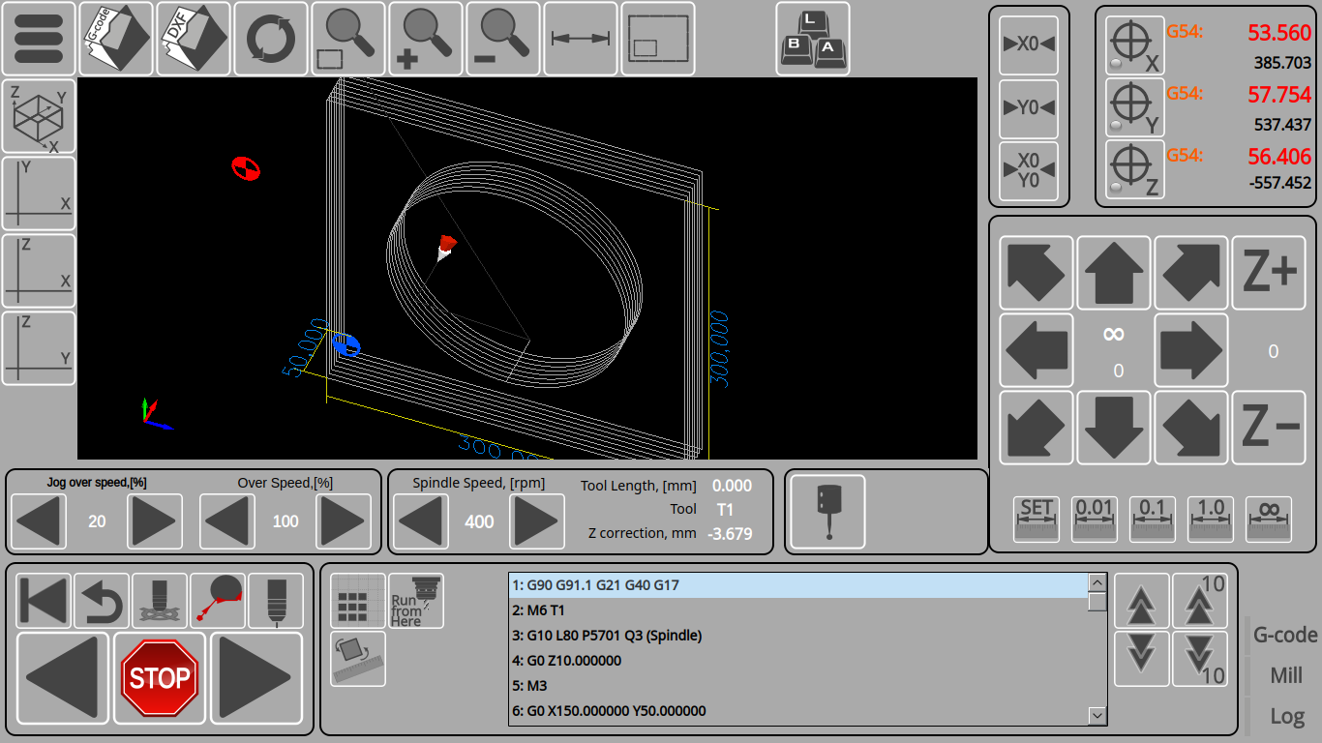
Task: Jog up in Y plus direction
Action: point(1114,273)
